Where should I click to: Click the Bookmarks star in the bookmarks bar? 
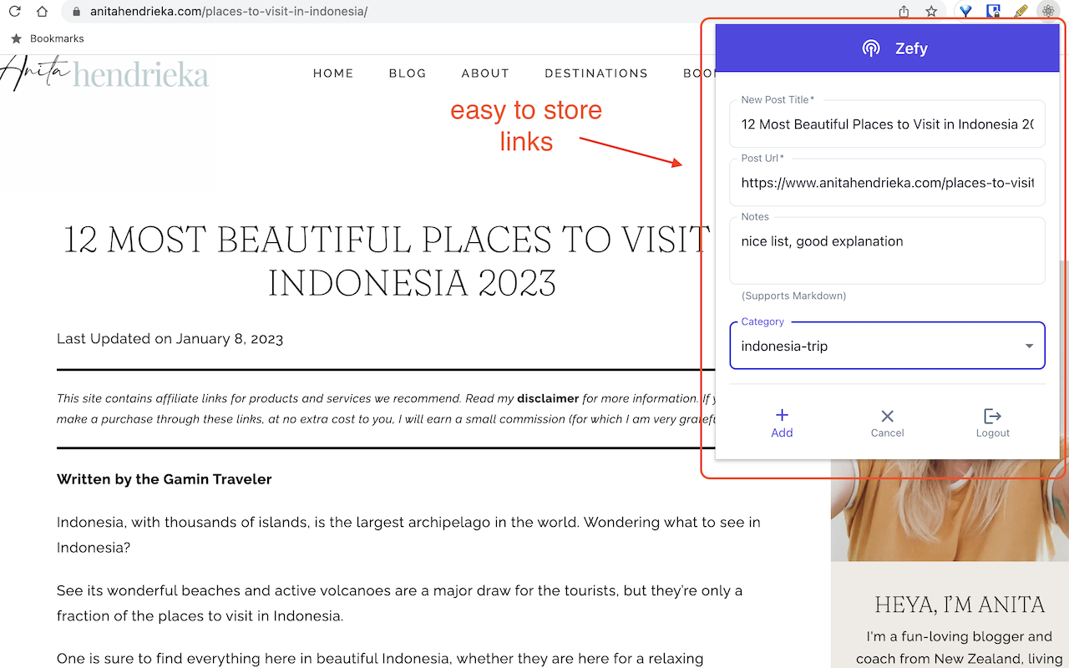click(x=17, y=38)
